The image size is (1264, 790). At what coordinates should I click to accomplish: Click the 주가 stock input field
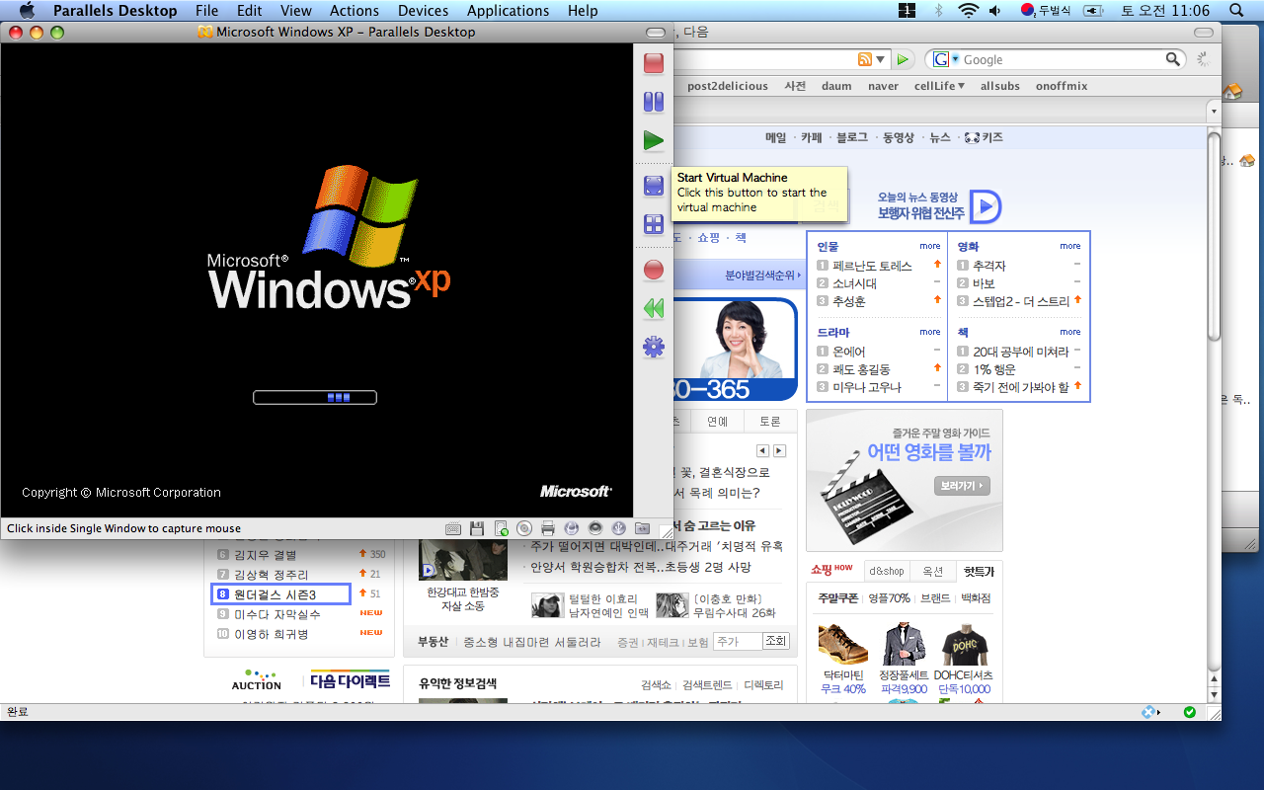[x=738, y=642]
